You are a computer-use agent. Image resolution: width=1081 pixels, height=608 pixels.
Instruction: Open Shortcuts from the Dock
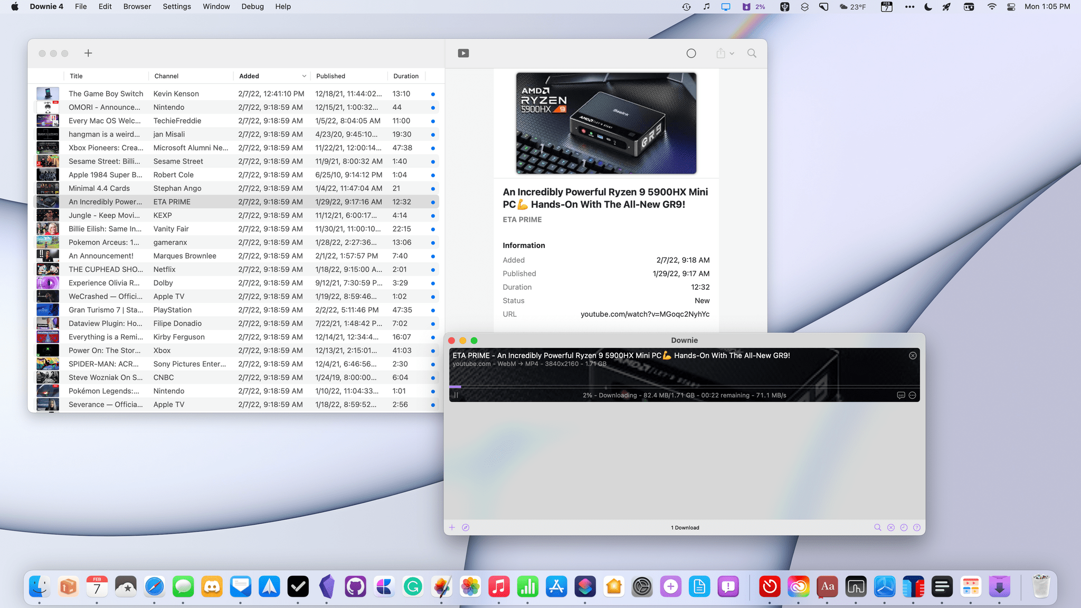tap(585, 586)
